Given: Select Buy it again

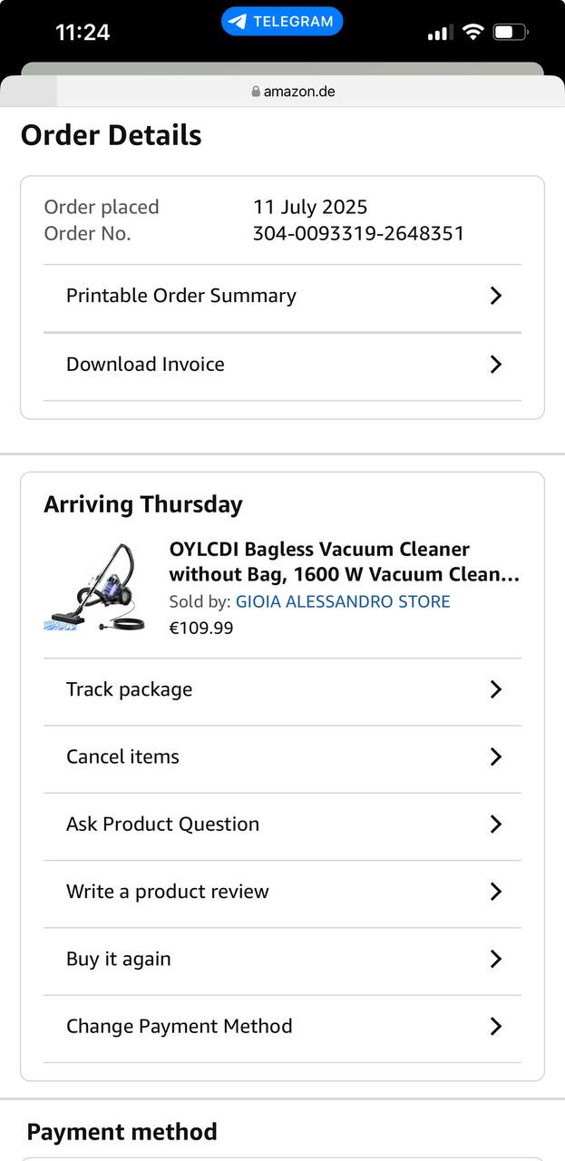Looking at the screenshot, I should [x=119, y=959].
